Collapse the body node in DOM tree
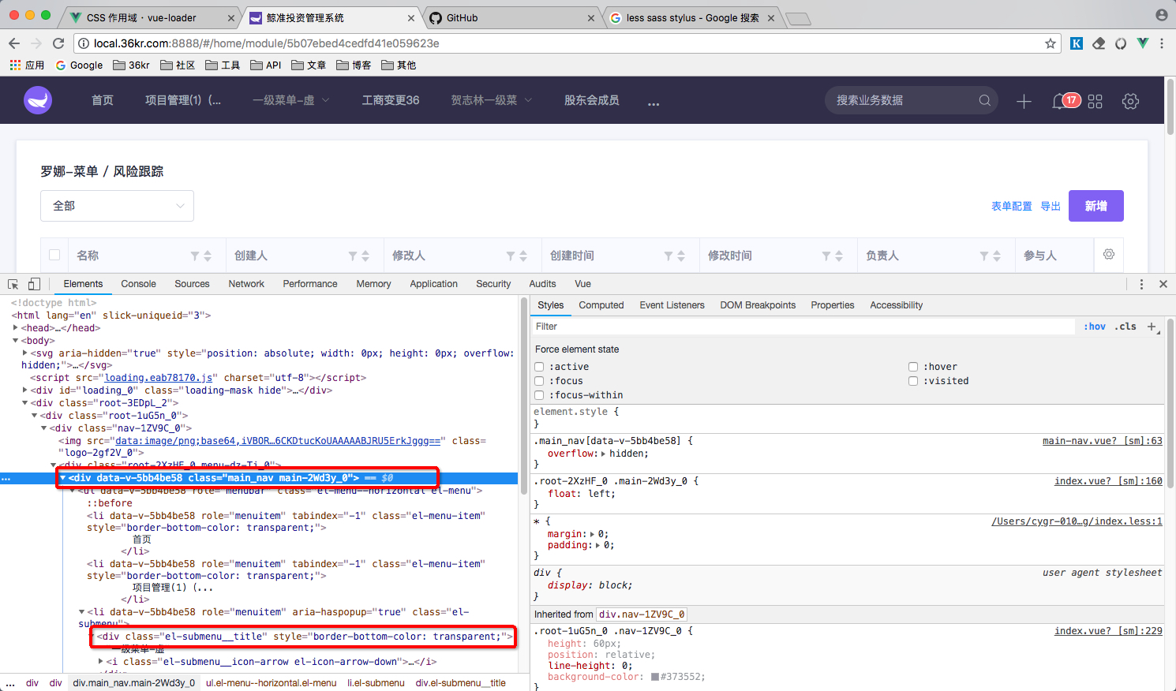Viewport: 1176px width, 691px height. (x=16, y=341)
